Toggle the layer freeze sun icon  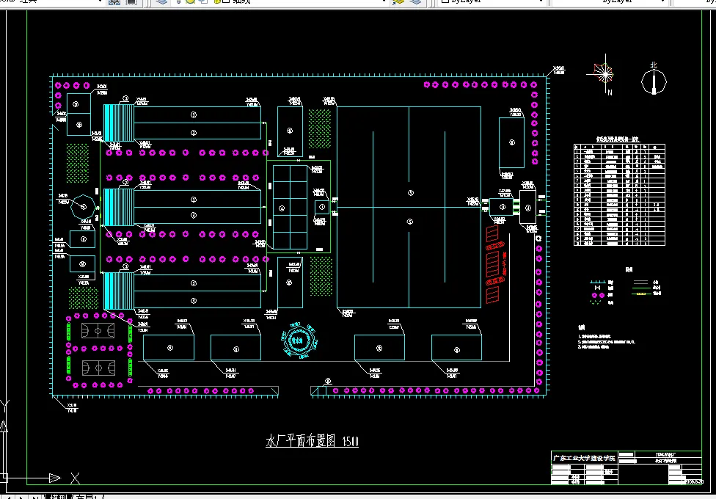tap(190, 1)
